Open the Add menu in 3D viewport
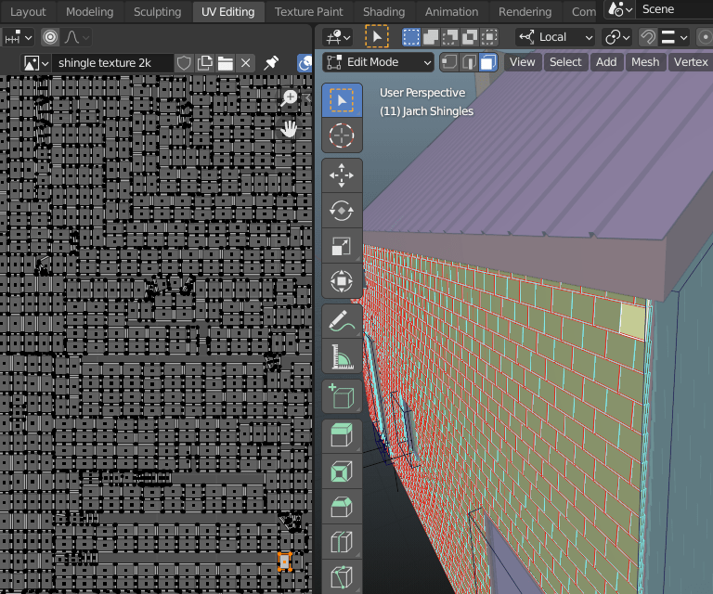 [x=606, y=62]
